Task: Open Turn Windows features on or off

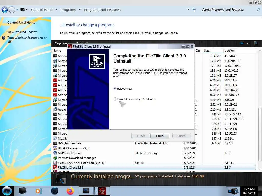Action: click(27, 40)
